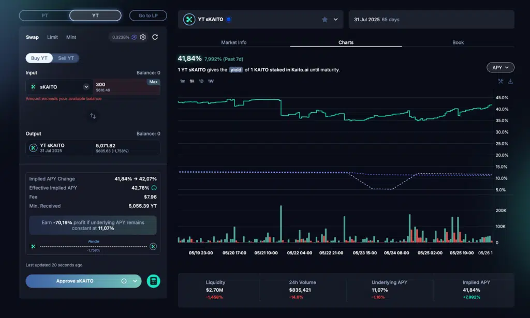Click the Liquidity $2.70M stat
The height and width of the screenshot is (318, 530).
coord(215,290)
